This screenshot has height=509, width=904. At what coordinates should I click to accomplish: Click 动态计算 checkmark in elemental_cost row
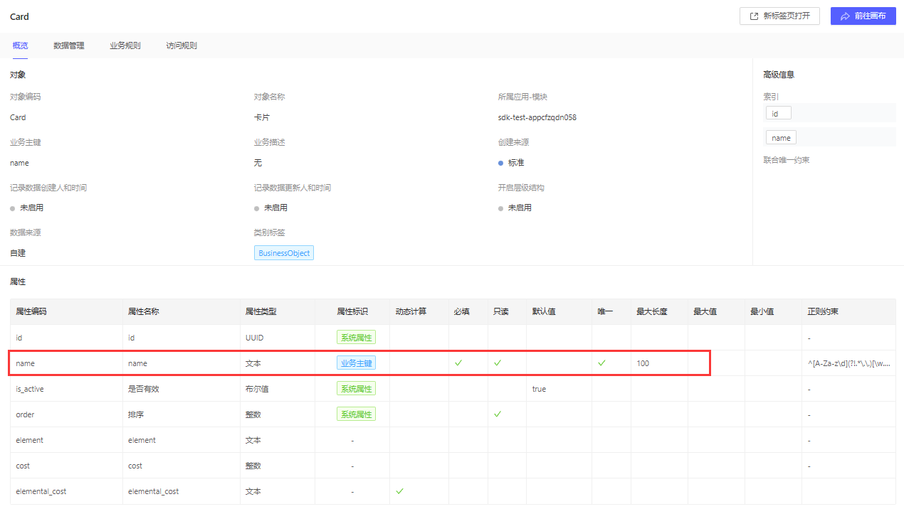[399, 491]
